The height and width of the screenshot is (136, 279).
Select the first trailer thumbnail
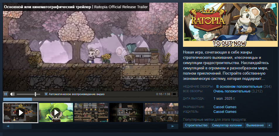pos(20,113)
